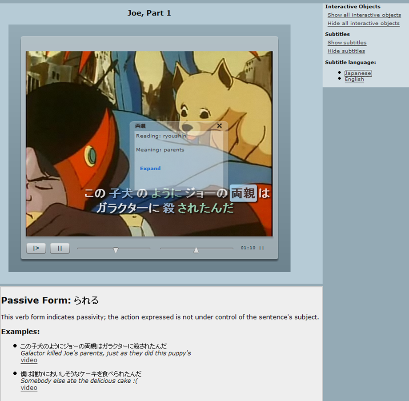Click the Hide subtitles link

(346, 51)
